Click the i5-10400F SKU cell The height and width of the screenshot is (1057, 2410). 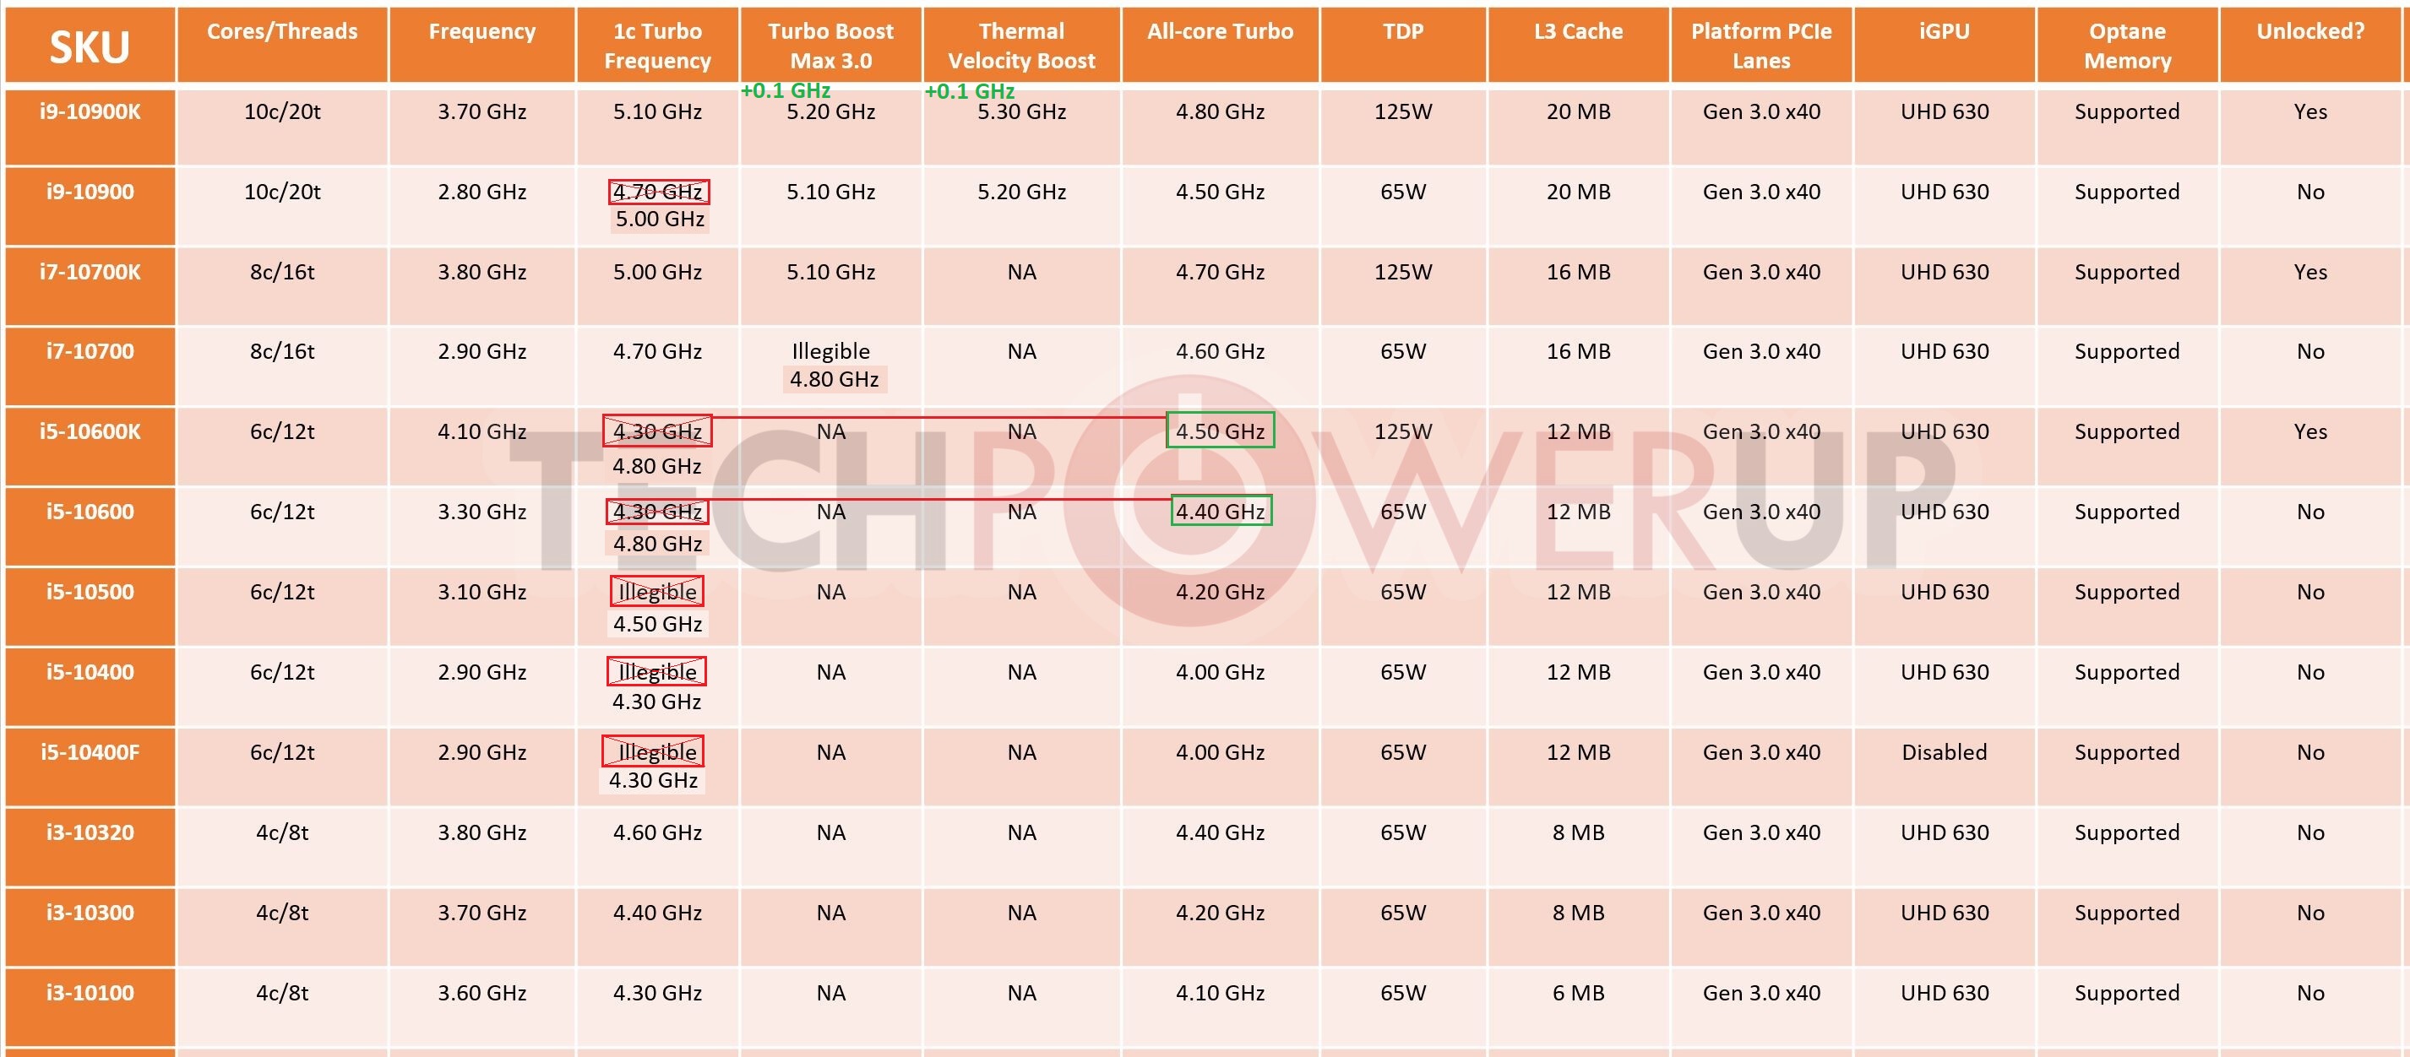tap(90, 767)
